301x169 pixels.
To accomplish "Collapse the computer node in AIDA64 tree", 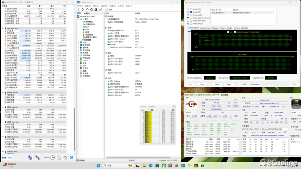I will coord(78,19).
